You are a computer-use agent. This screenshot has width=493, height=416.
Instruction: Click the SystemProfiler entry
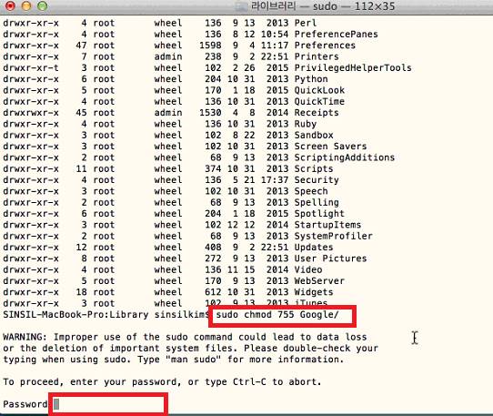[x=333, y=236]
